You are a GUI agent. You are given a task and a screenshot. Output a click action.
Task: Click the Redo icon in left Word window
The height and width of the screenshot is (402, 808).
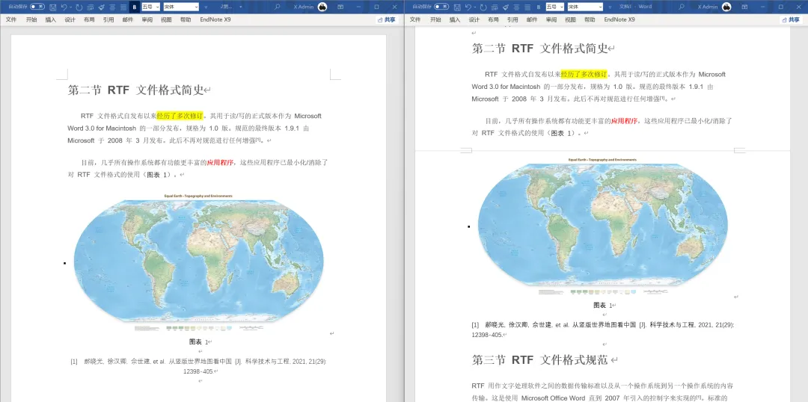tap(79, 7)
